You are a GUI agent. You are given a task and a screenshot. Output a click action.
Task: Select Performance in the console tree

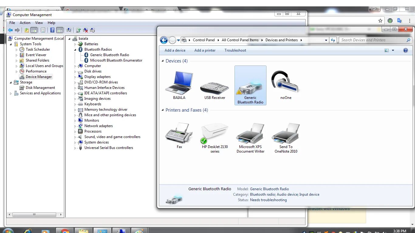click(36, 71)
